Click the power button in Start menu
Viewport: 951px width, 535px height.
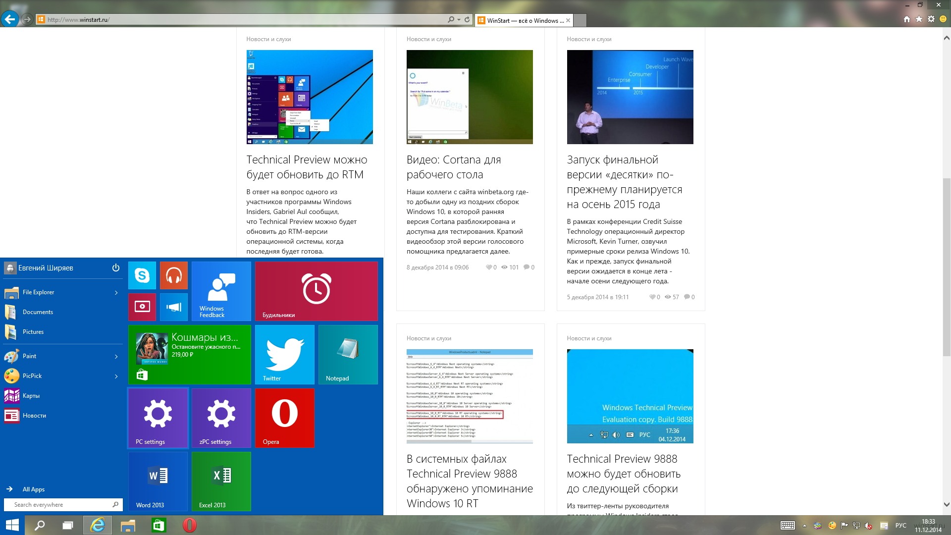pos(116,267)
